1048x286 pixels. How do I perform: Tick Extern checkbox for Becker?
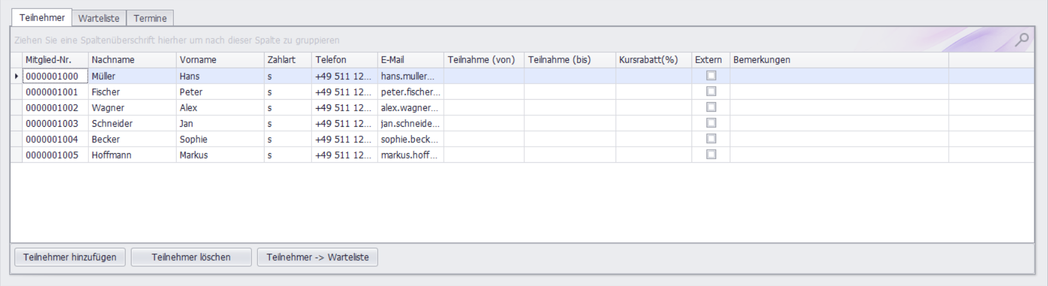coord(711,138)
